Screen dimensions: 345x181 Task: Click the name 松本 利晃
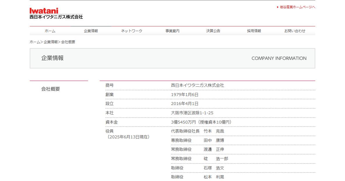tap(214, 177)
